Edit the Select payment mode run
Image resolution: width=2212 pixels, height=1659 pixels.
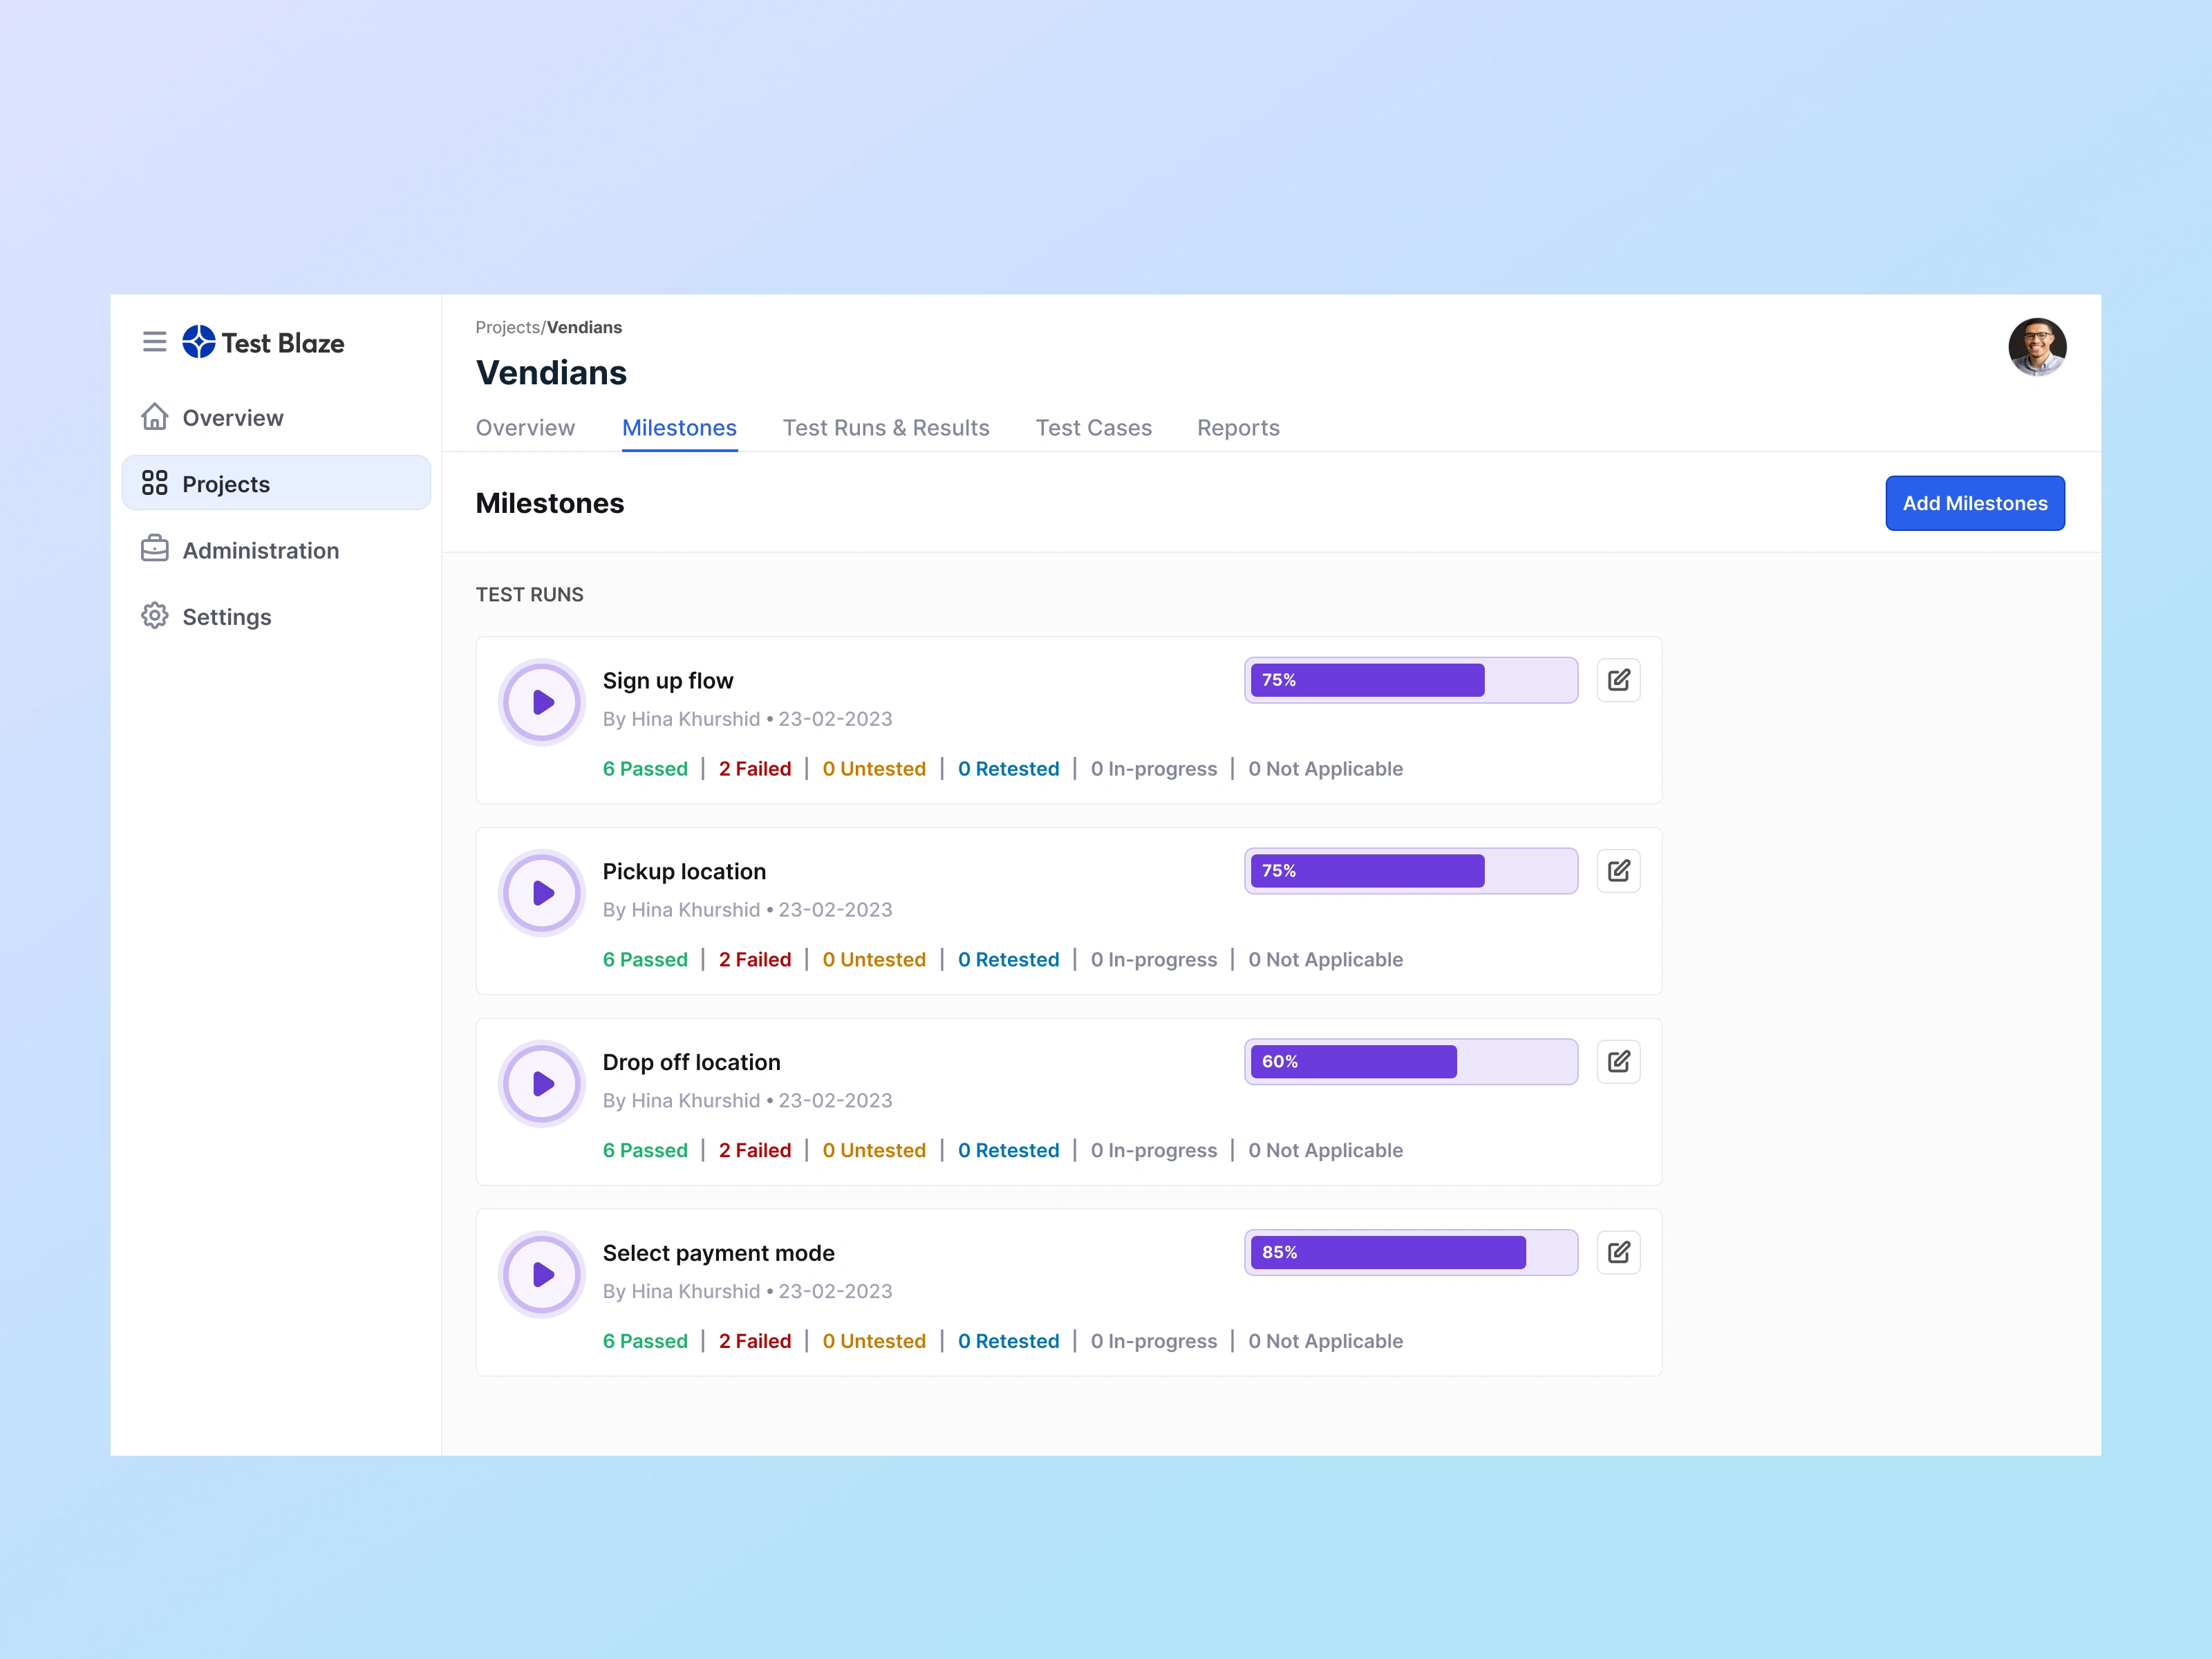point(1618,1252)
